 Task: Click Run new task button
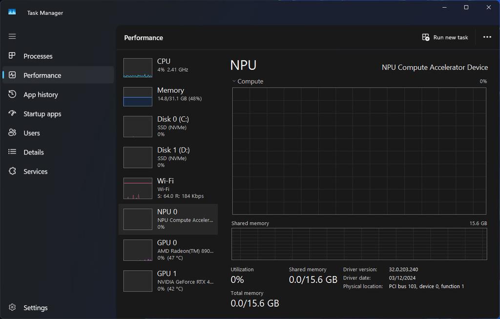coord(445,37)
